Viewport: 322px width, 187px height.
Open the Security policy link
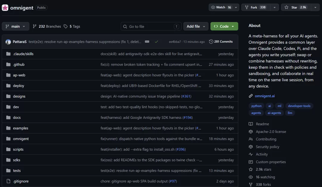click(267, 147)
